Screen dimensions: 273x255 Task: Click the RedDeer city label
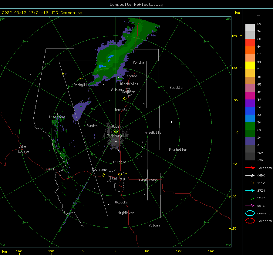(x=129, y=92)
